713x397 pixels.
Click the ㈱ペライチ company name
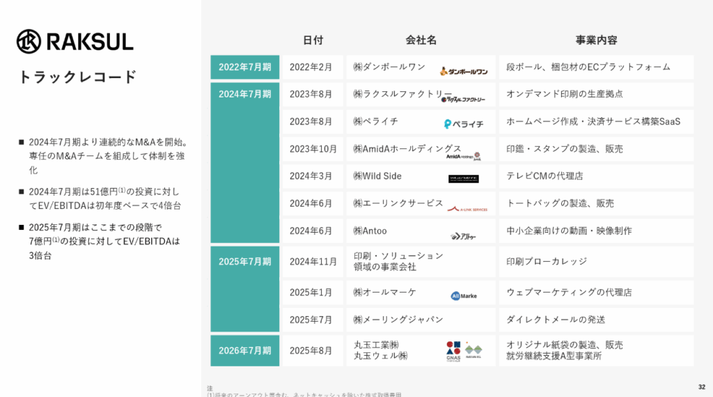click(x=375, y=121)
